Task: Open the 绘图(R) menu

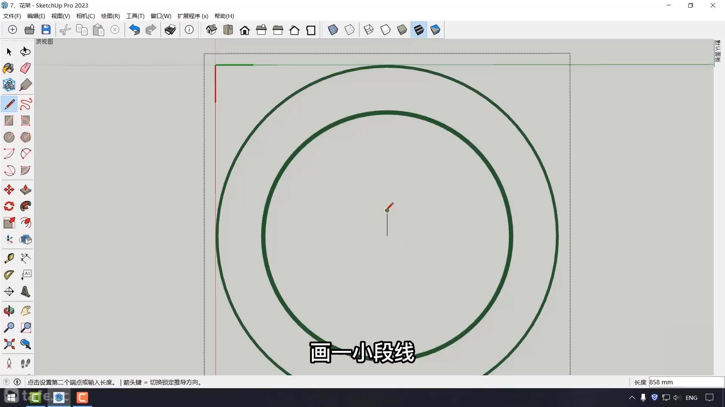Action: click(111, 16)
